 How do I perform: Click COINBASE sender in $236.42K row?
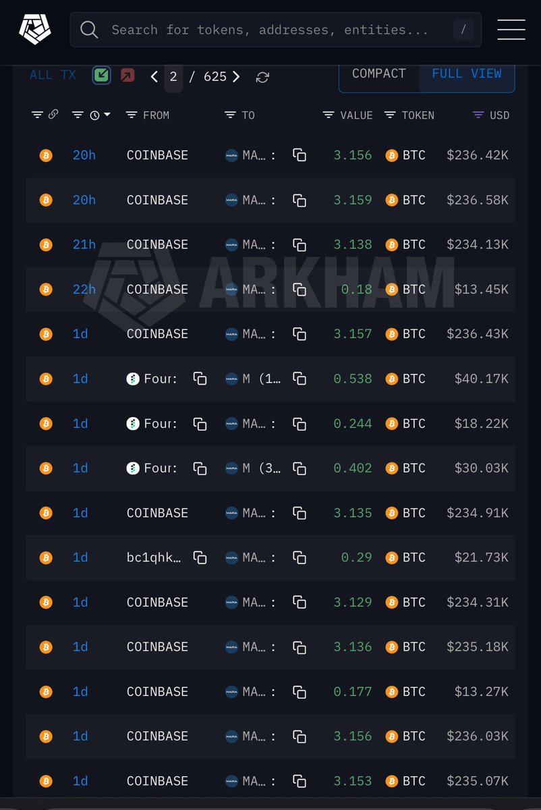[x=157, y=155]
